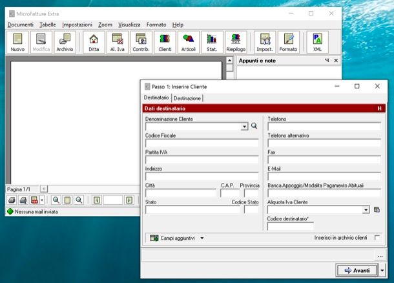Open the Documenti menu
The height and width of the screenshot is (283, 394).
tap(21, 25)
